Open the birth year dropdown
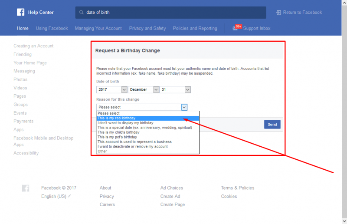This screenshot has height=224, width=347. [x=112, y=89]
